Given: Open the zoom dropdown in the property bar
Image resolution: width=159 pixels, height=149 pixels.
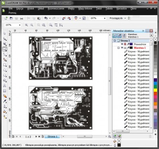Looking at the screenshot, I should [20, 25].
